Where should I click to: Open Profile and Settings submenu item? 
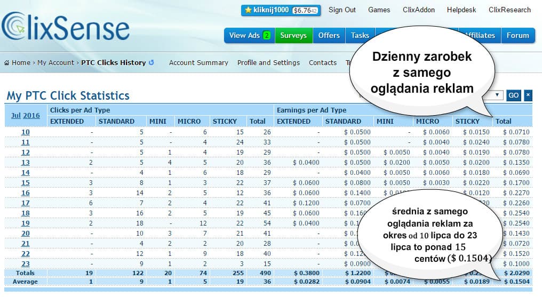click(268, 63)
